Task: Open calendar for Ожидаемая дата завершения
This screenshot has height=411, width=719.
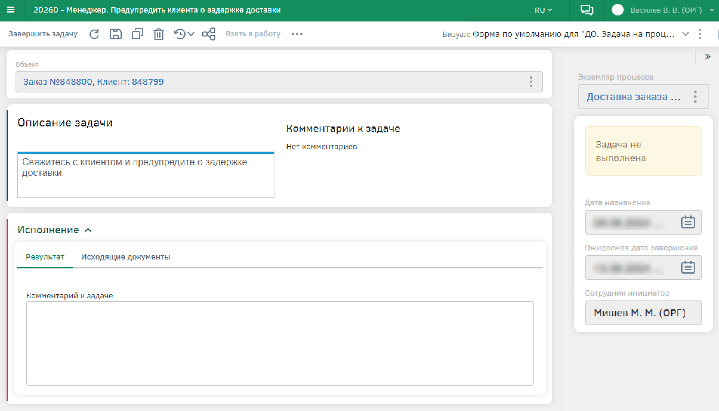Action: [x=688, y=267]
